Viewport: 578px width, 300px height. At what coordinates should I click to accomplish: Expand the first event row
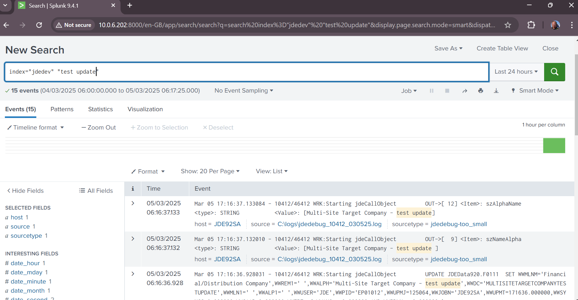[133, 203]
